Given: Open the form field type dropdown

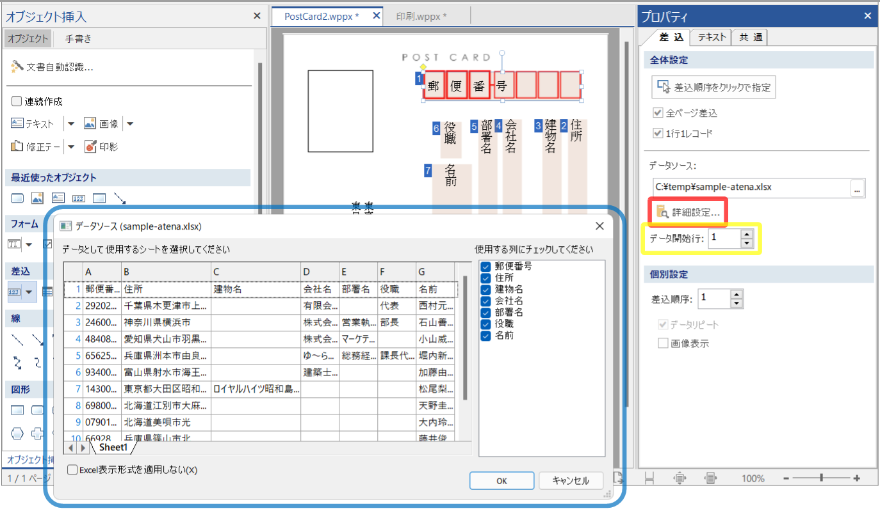Looking at the screenshot, I should tap(29, 244).
